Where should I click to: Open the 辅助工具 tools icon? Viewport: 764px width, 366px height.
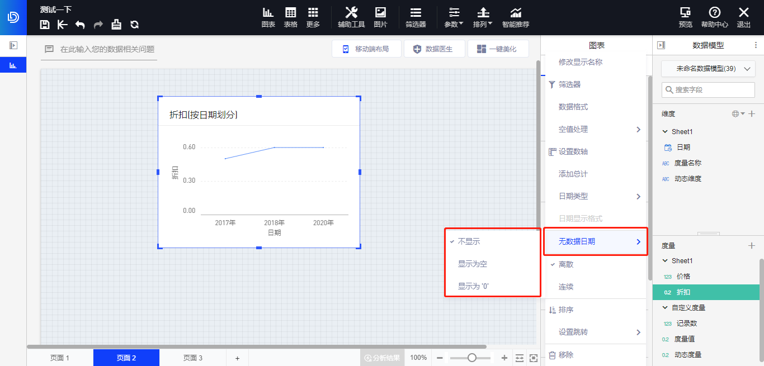[351, 17]
